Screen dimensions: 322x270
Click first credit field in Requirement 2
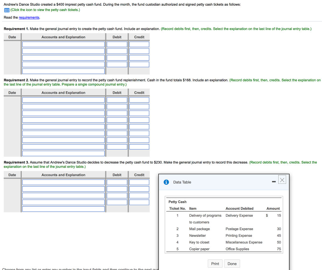point(139,100)
